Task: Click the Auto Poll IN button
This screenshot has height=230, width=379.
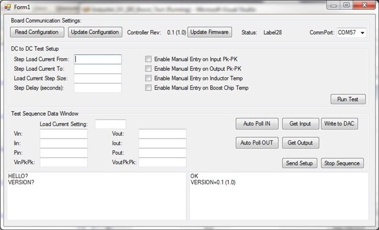Action: [x=257, y=124]
